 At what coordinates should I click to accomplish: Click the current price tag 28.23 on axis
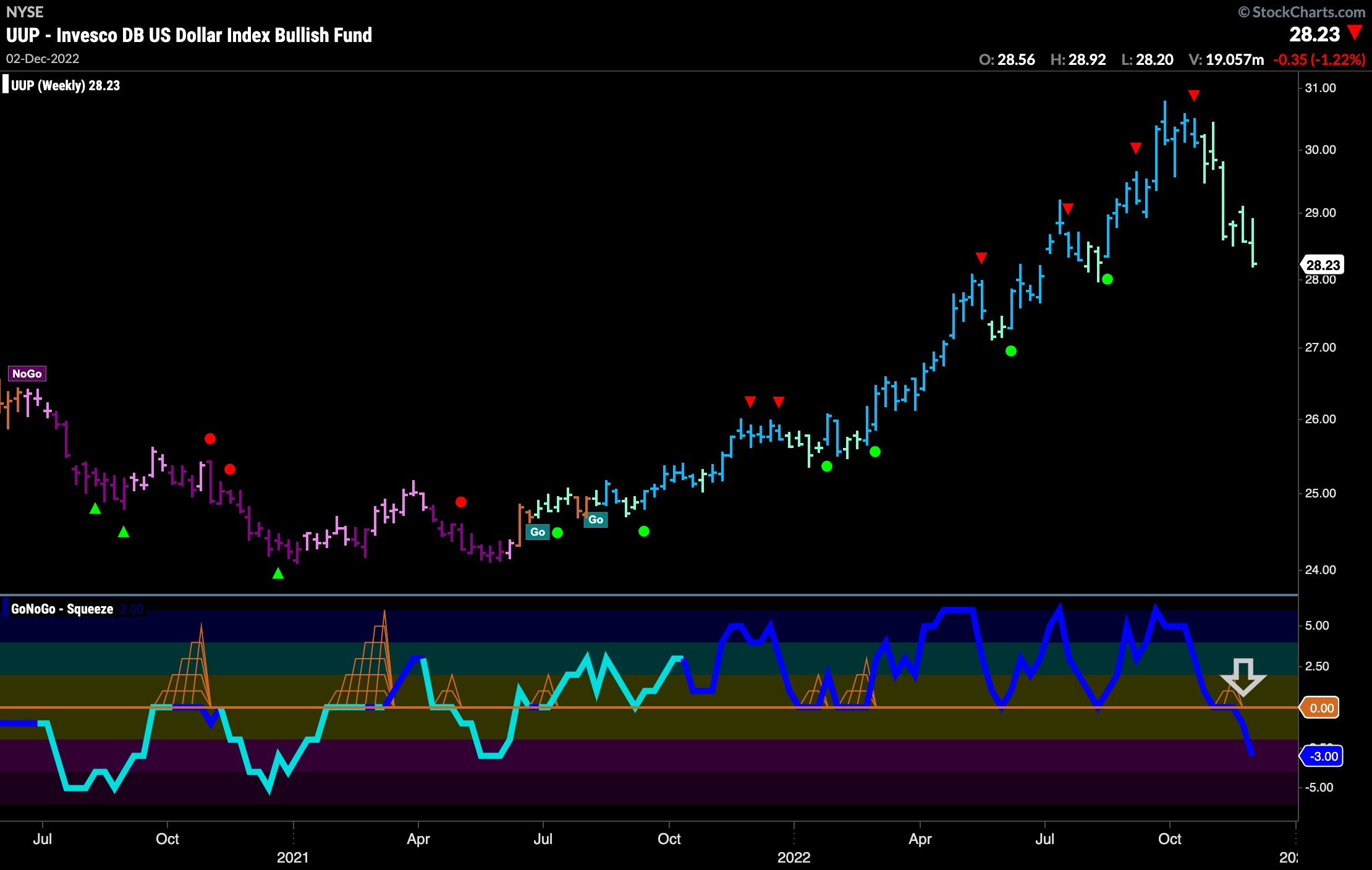(x=1323, y=265)
